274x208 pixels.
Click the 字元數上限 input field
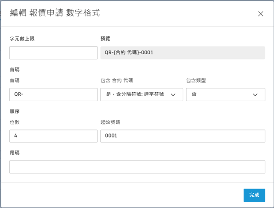[54, 53]
